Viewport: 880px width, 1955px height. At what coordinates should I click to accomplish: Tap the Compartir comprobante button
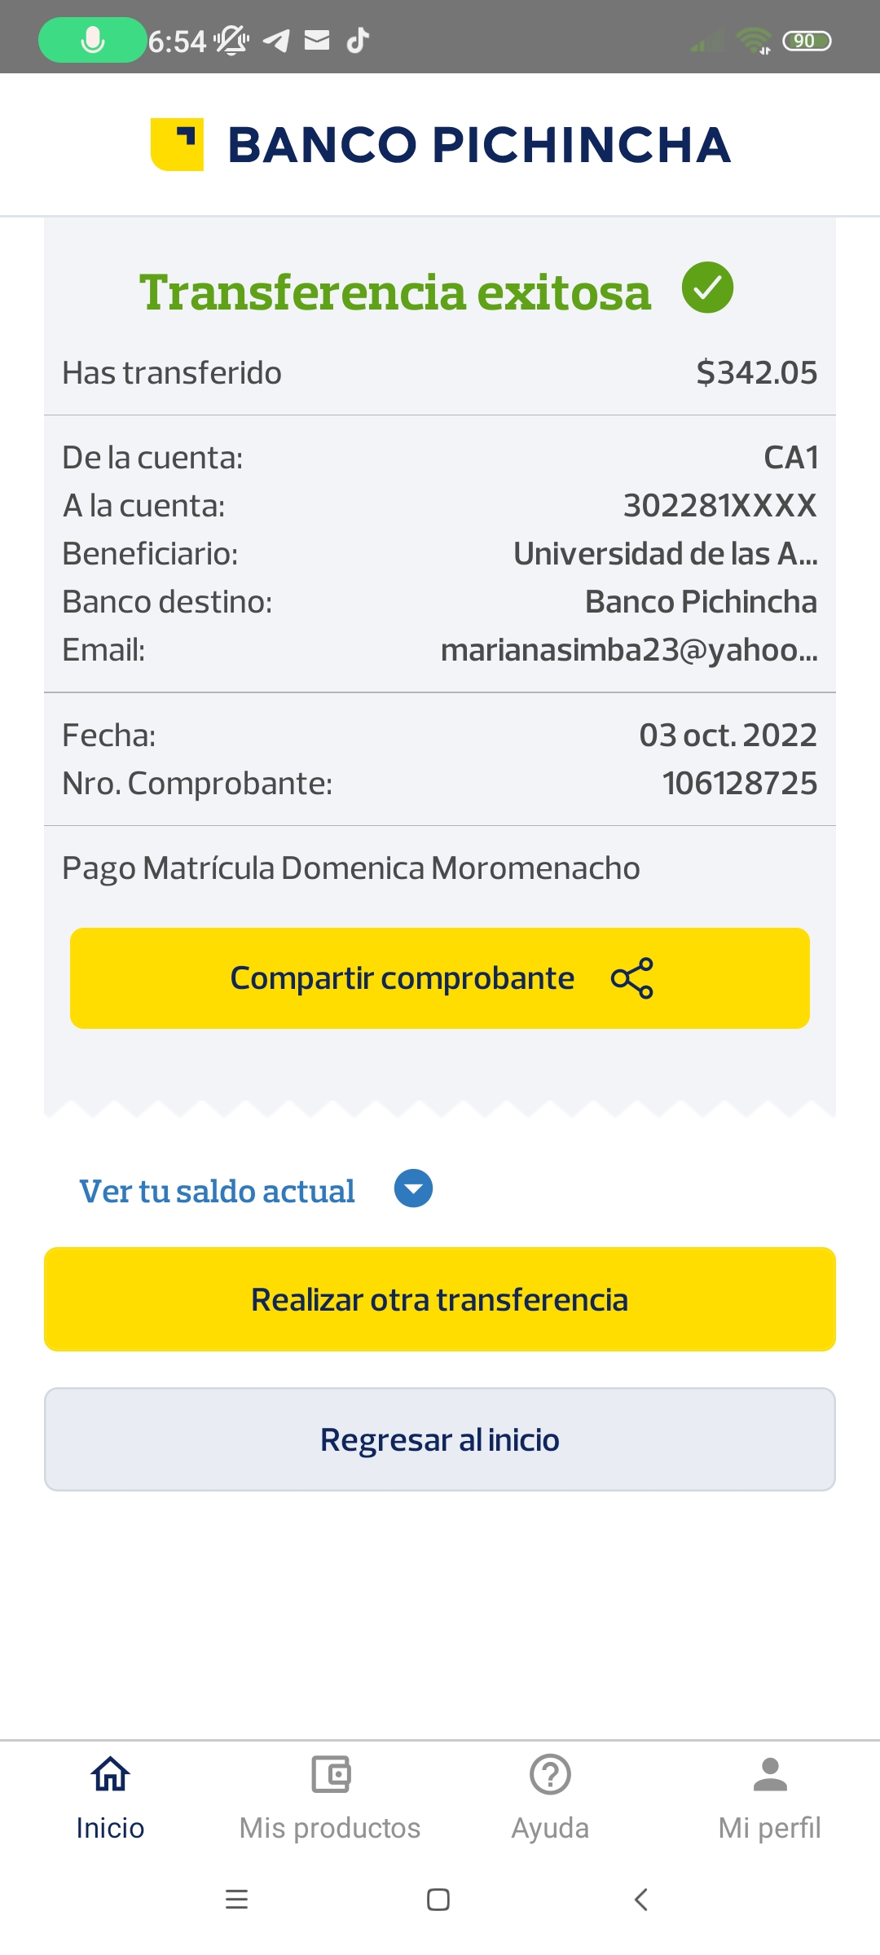tap(440, 977)
